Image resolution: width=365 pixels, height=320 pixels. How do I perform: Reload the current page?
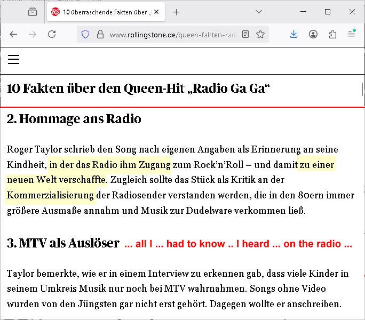click(52, 34)
